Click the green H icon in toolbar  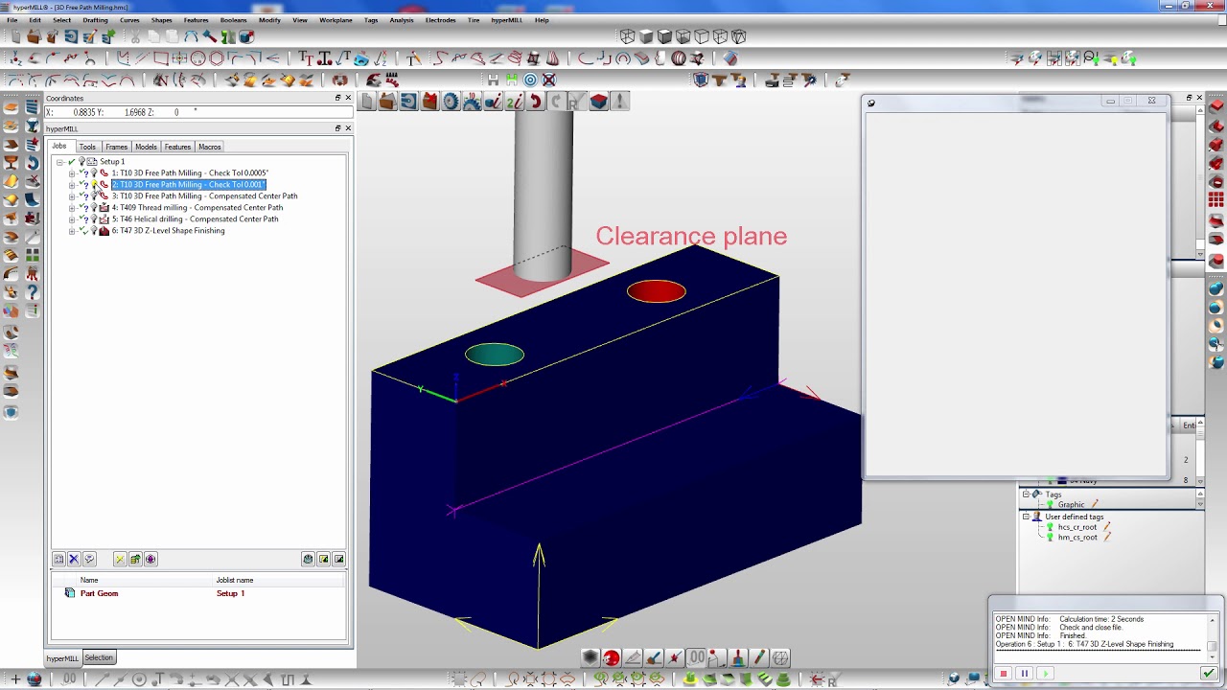pos(512,80)
